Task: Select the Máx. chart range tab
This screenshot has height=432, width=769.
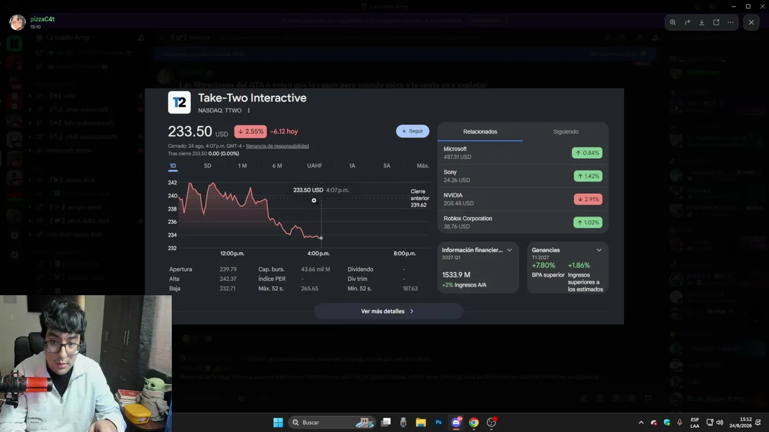Action: coord(423,166)
